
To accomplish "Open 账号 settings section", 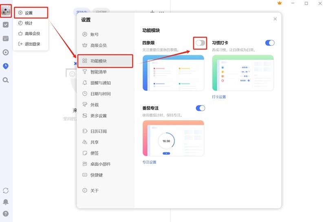I will pyautogui.click(x=105, y=34).
